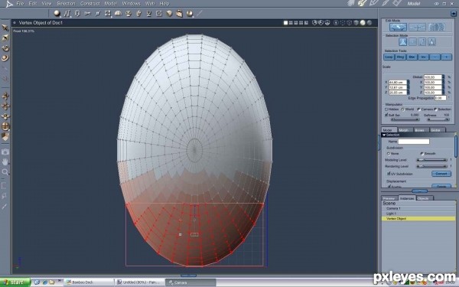Choose the hand pan tool
Viewport: 459px width, 287px height.
coord(5,161)
